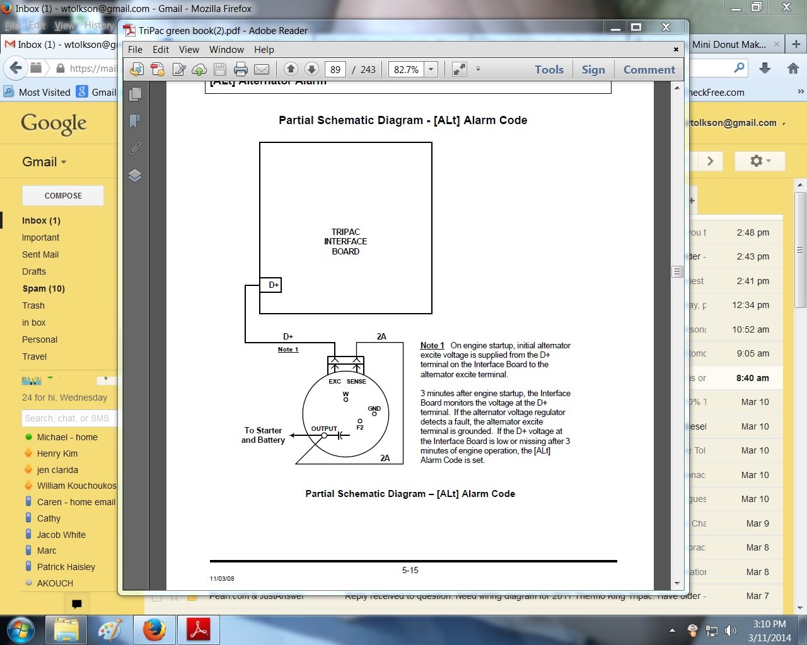
Task: Open Gmail product dropdown
Action: click(x=44, y=162)
